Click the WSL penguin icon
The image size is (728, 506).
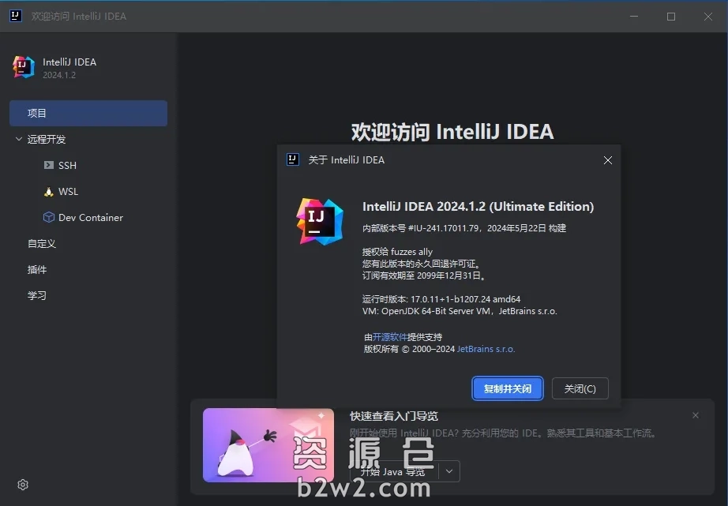(48, 191)
